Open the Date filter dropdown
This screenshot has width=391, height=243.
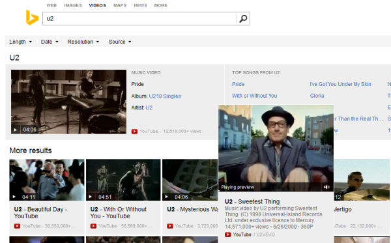50,42
